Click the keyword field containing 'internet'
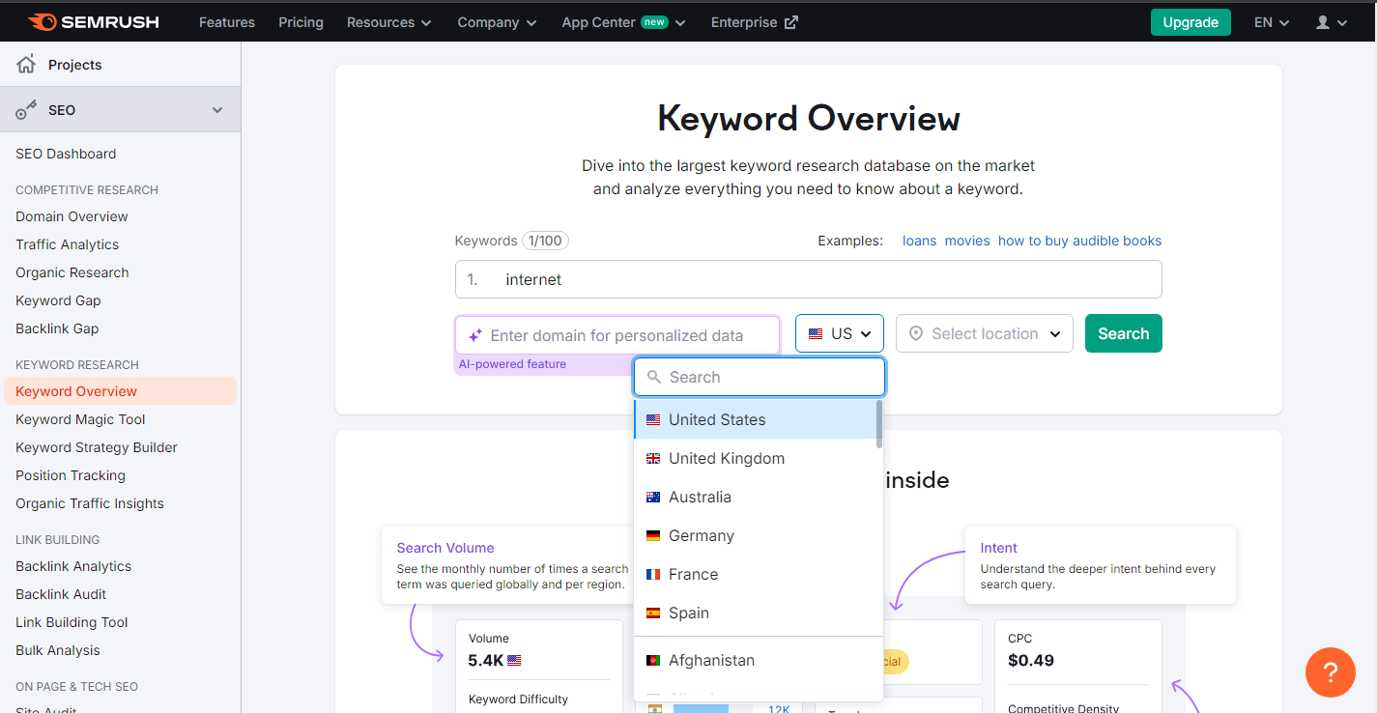Screen dimensions: 1377x713 pyautogui.click(x=808, y=279)
